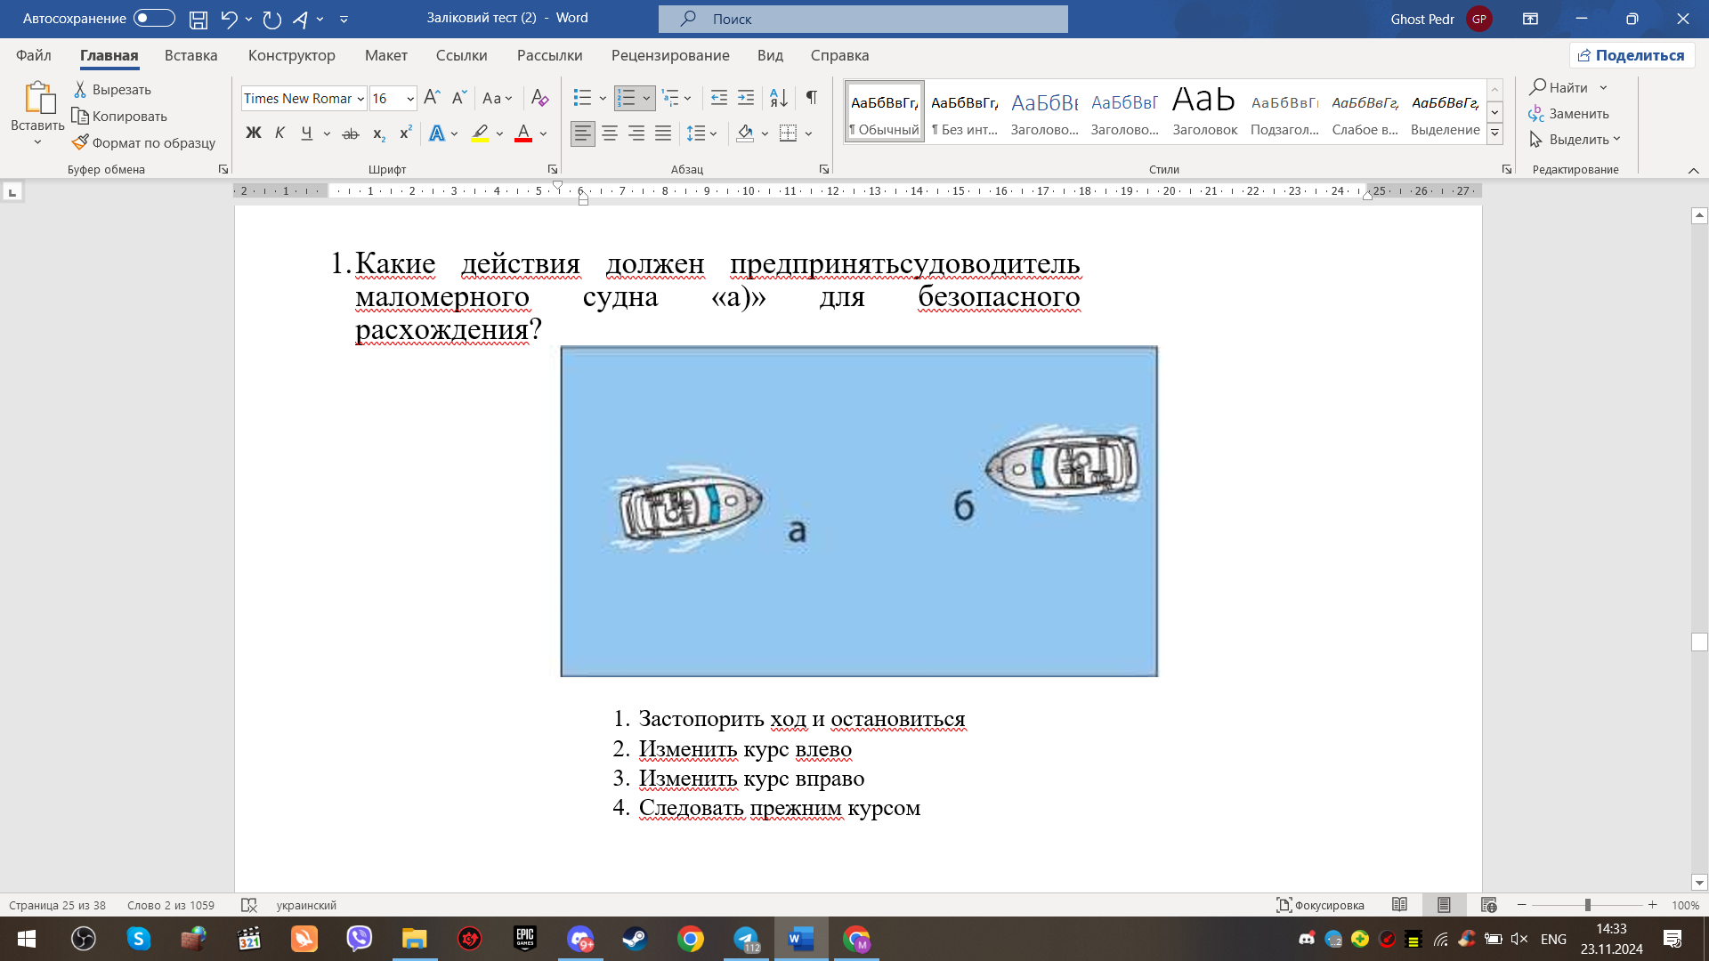Image resolution: width=1709 pixels, height=961 pixels.
Task: Open Paste (Вставить) dropdown arrow
Action: [x=37, y=142]
